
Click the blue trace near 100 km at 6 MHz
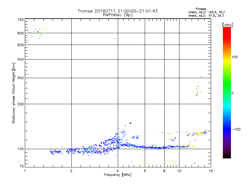pyautogui.click(x=145, y=147)
